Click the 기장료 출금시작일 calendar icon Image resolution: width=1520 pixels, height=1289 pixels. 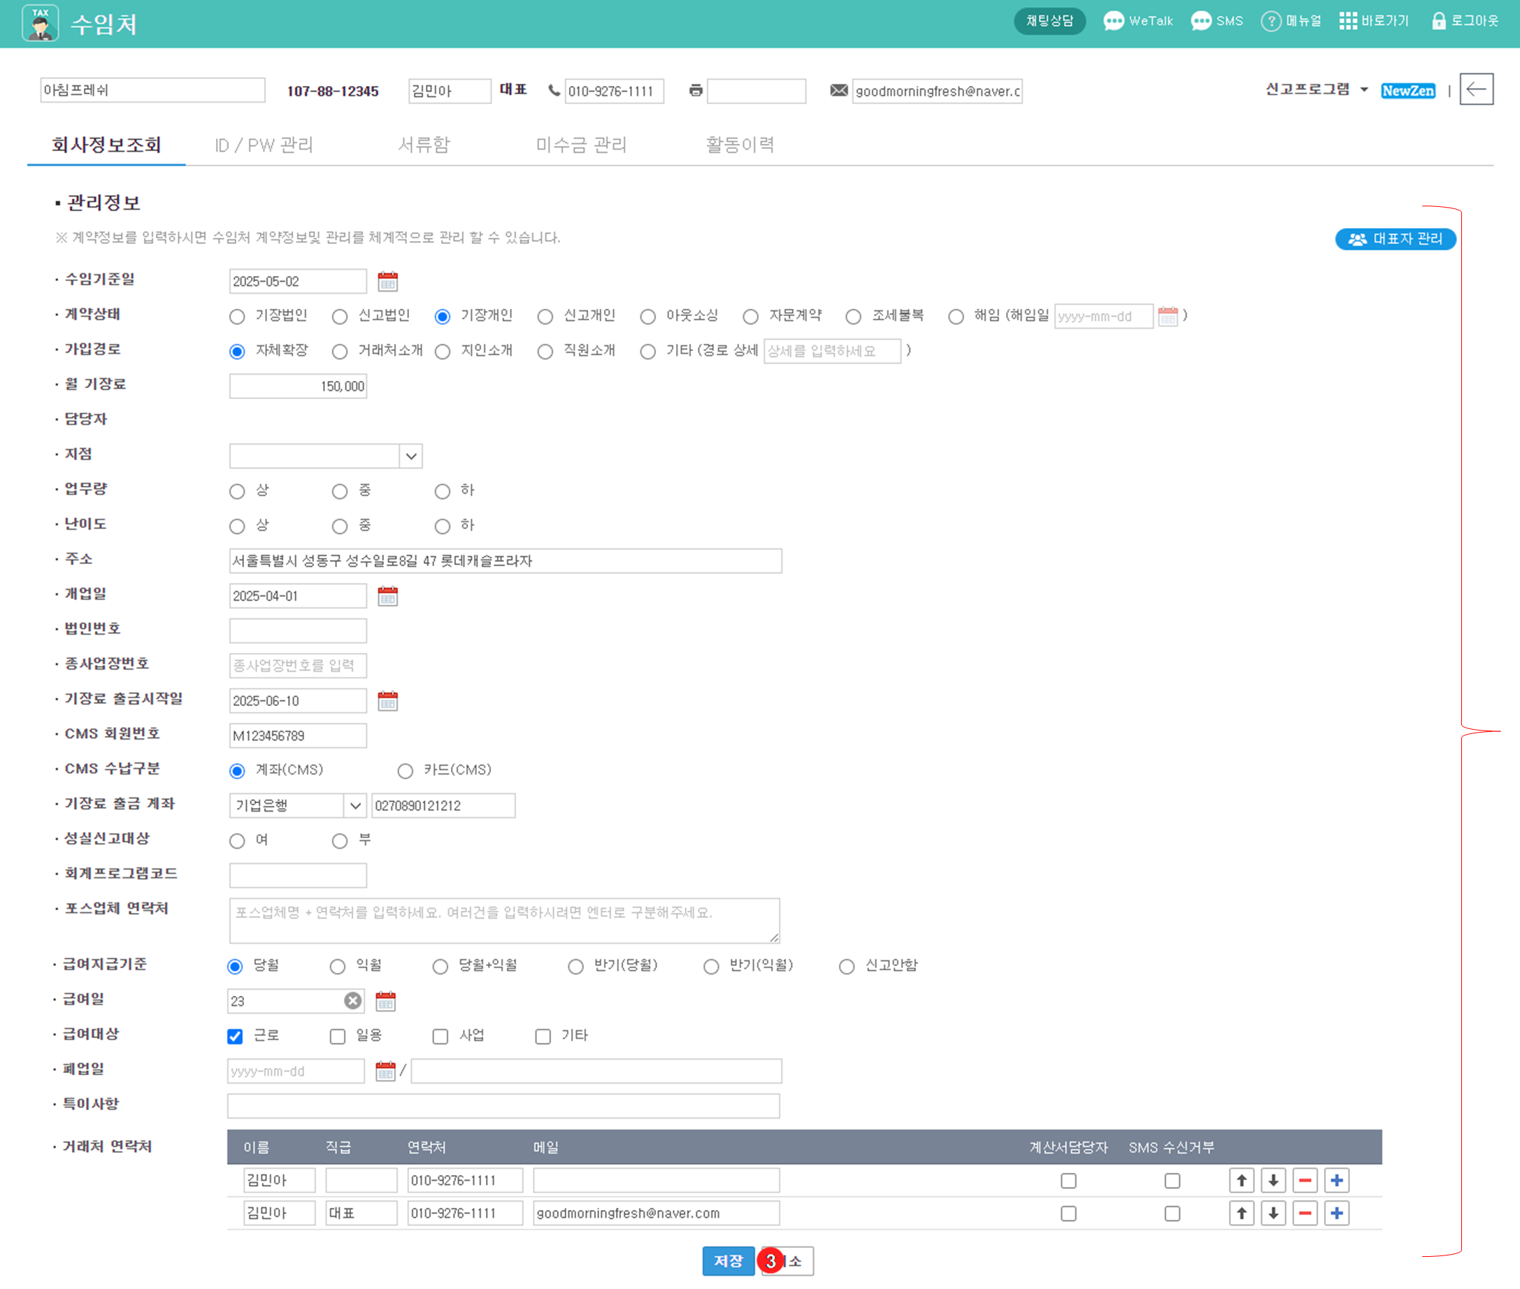coord(387,702)
